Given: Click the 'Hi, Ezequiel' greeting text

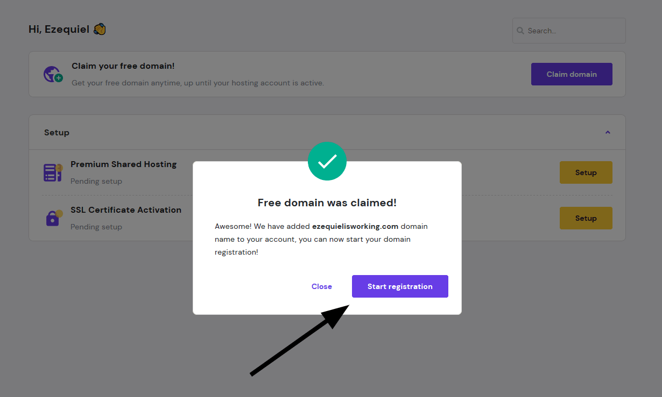Looking at the screenshot, I should [59, 30].
